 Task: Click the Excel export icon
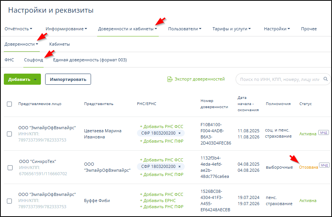click(x=170, y=79)
